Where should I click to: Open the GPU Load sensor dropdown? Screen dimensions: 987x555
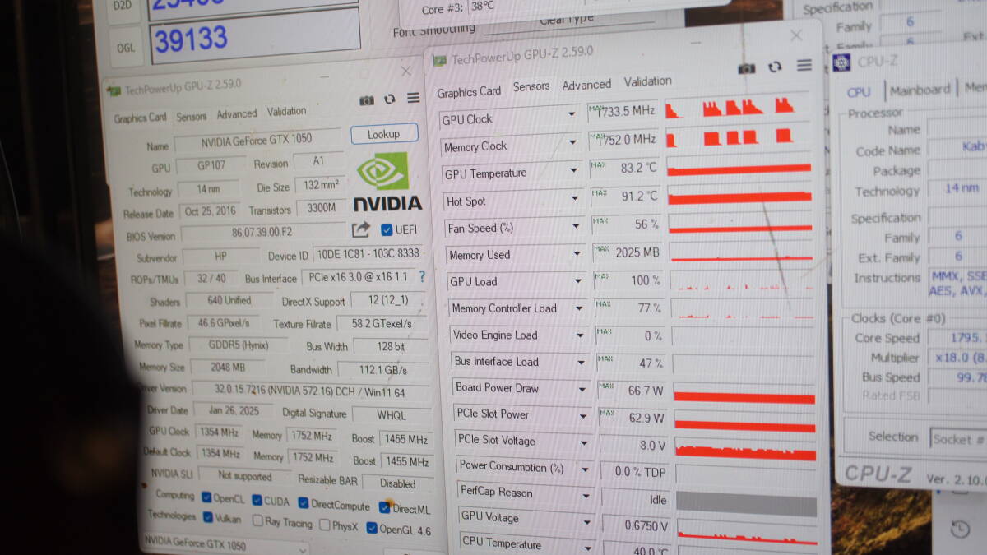(577, 280)
